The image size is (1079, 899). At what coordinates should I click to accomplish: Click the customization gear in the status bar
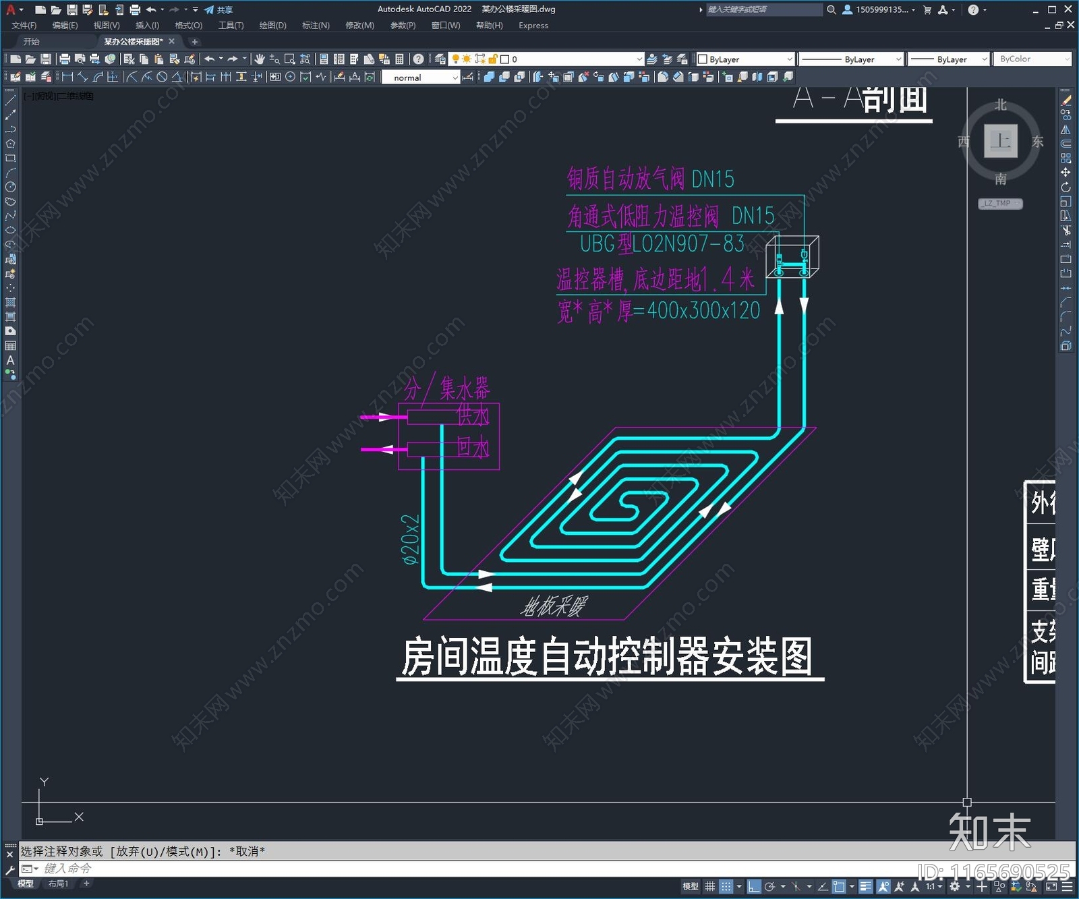[954, 886]
